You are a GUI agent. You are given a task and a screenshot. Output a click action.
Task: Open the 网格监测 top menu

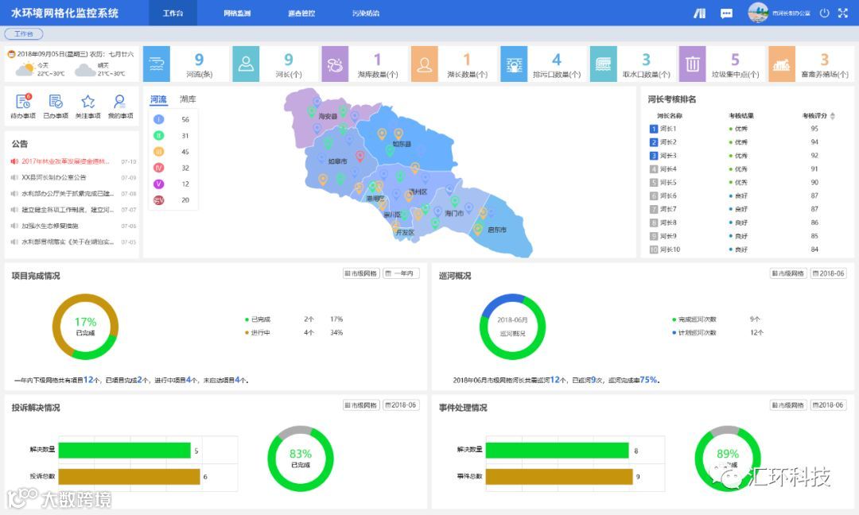[237, 14]
